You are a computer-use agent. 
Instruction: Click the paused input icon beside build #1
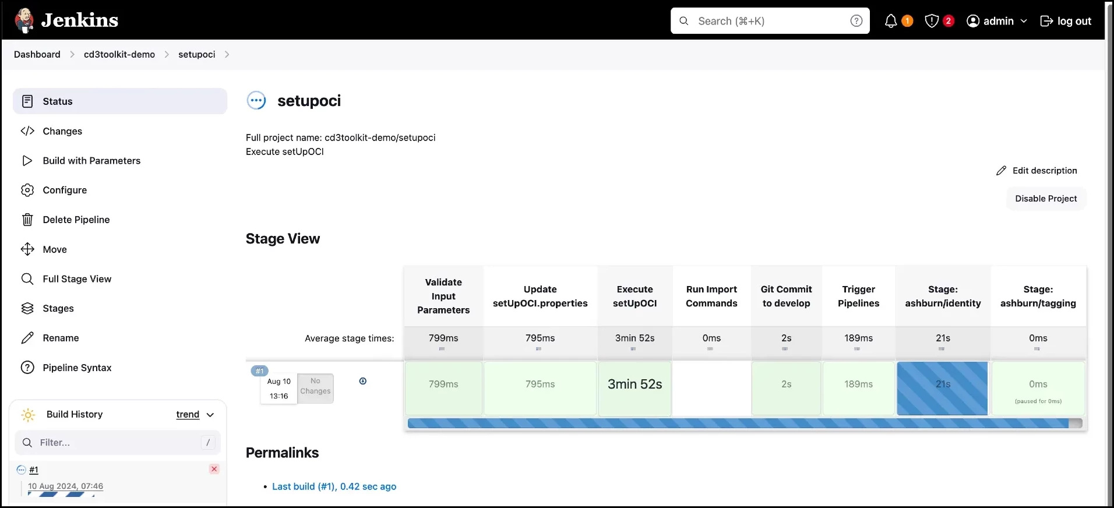tap(362, 381)
